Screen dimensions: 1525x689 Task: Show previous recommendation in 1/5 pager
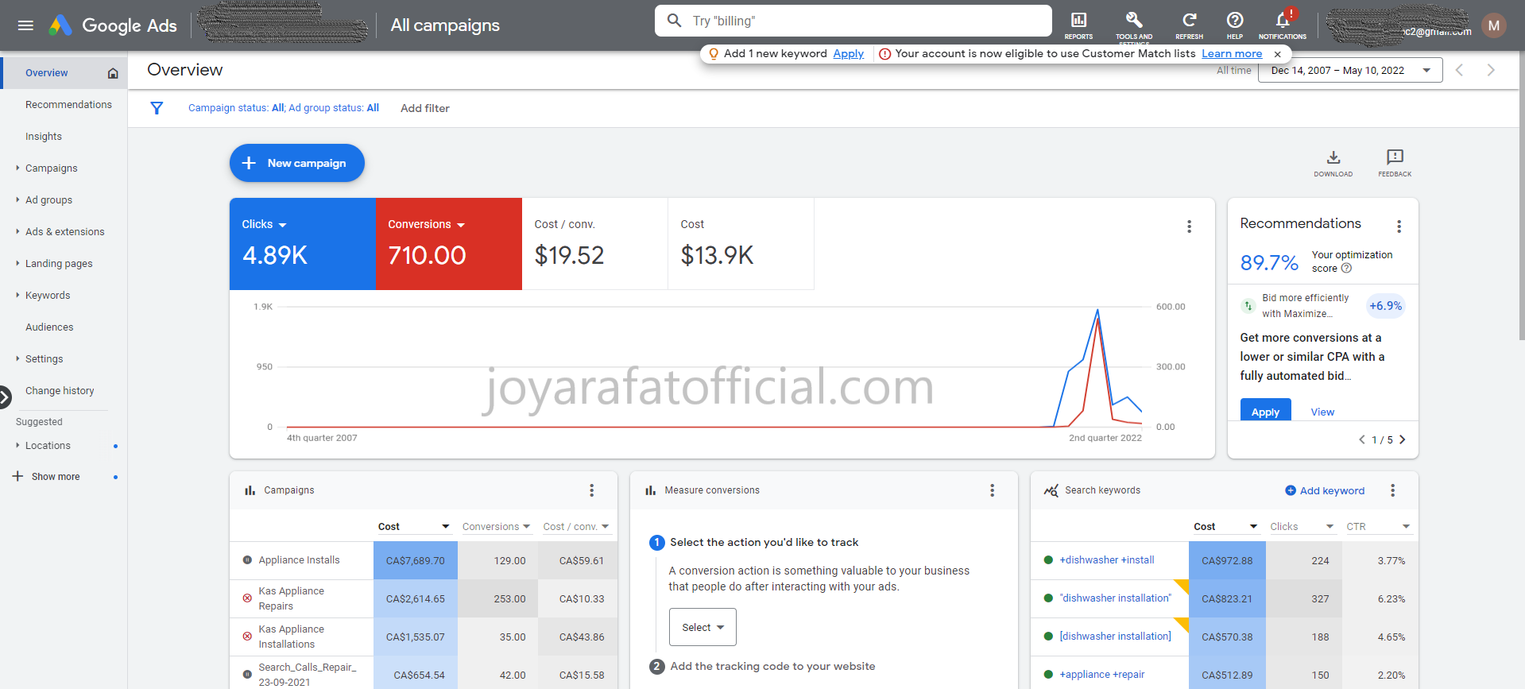pyautogui.click(x=1361, y=439)
